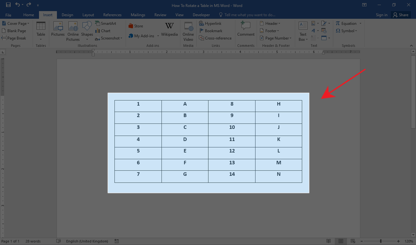Click Sign in link
416x245 pixels.
point(382,15)
